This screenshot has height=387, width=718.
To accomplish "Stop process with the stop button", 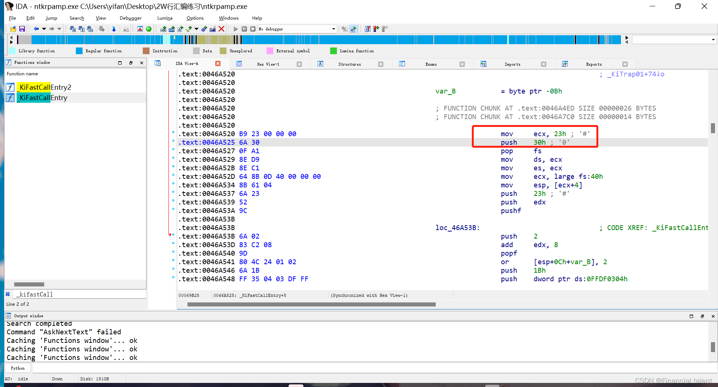I will [x=253, y=29].
